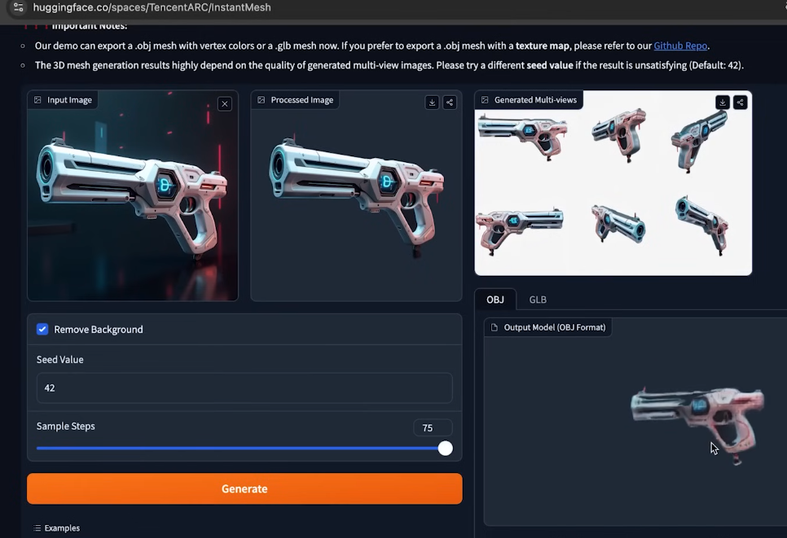Click the Seed Value input field
Image resolution: width=787 pixels, height=538 pixels.
click(x=244, y=388)
